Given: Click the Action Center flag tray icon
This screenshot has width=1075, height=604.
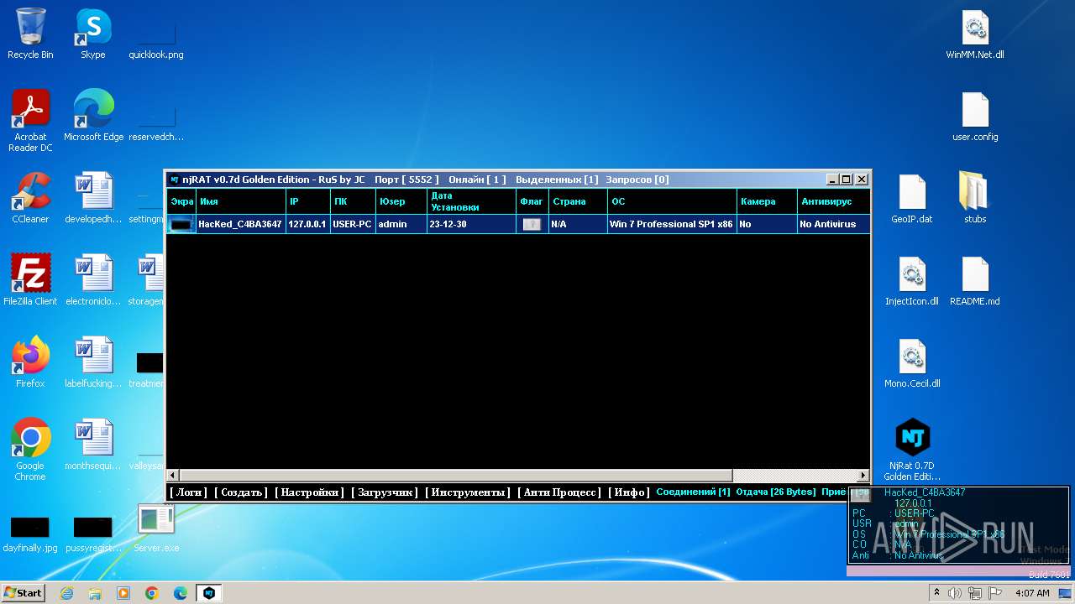Looking at the screenshot, I should (995, 593).
